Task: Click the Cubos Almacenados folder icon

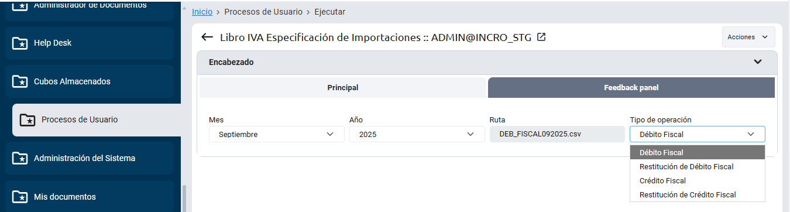Action: 20,81
